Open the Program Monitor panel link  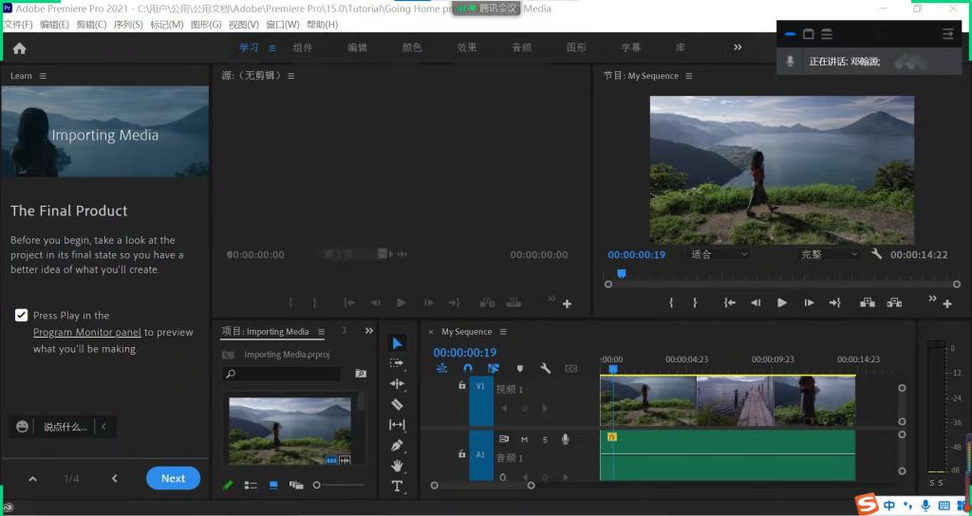pos(86,332)
